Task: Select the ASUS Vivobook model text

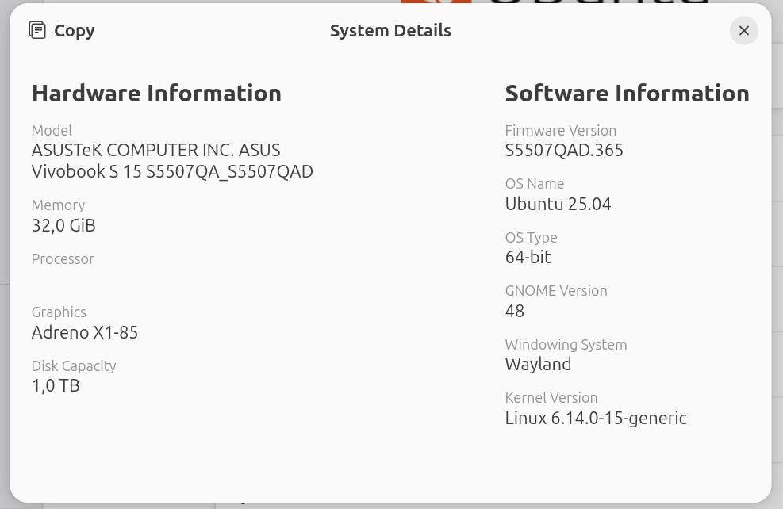Action: point(172,161)
